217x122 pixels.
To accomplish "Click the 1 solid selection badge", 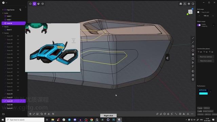I will (x=200, y=111).
